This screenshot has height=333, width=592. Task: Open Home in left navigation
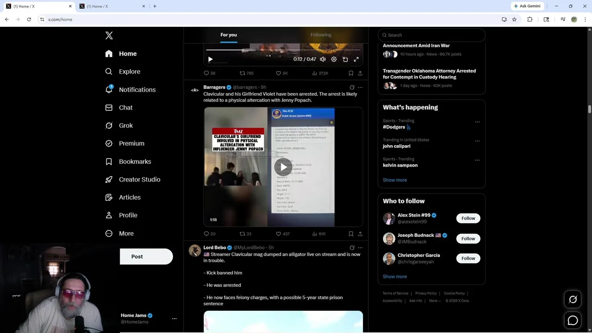121,54
